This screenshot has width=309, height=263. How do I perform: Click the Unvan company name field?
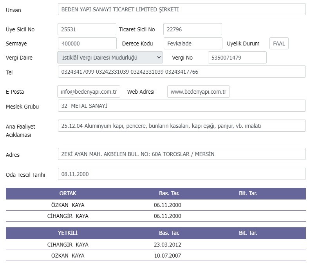182,9
